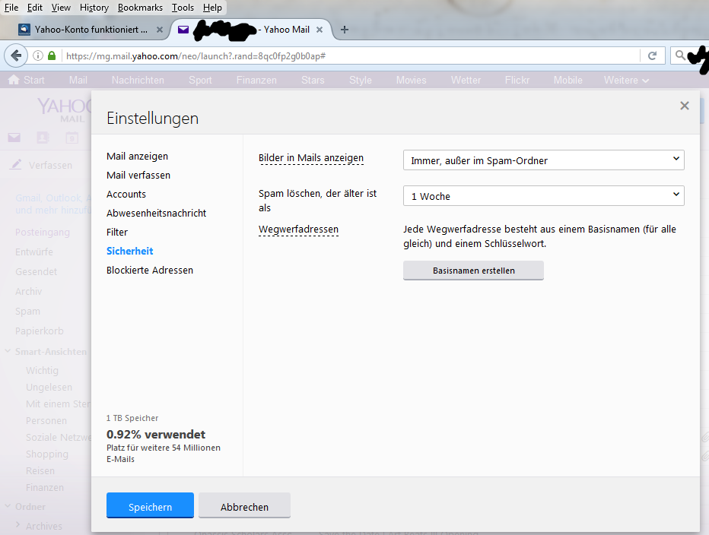
Task: Open Abwesenheitsnachricht settings section
Action: click(x=156, y=214)
